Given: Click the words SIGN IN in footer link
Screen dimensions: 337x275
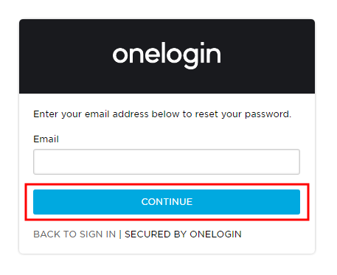Looking at the screenshot, I should [x=97, y=234].
